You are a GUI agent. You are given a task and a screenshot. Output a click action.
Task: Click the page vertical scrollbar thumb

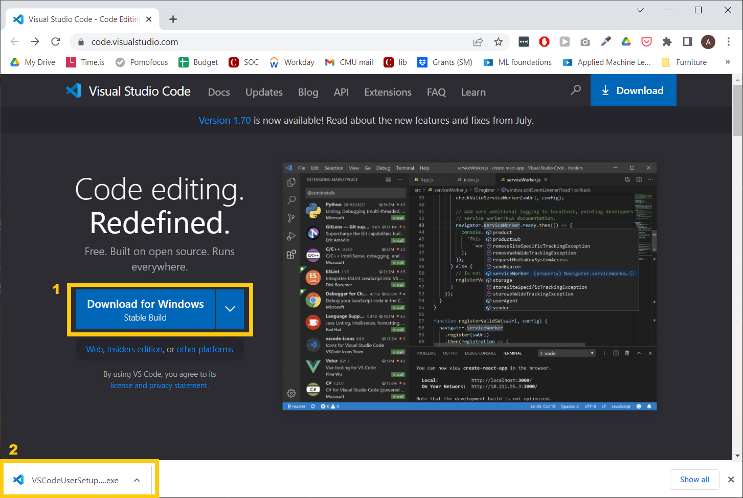737,109
